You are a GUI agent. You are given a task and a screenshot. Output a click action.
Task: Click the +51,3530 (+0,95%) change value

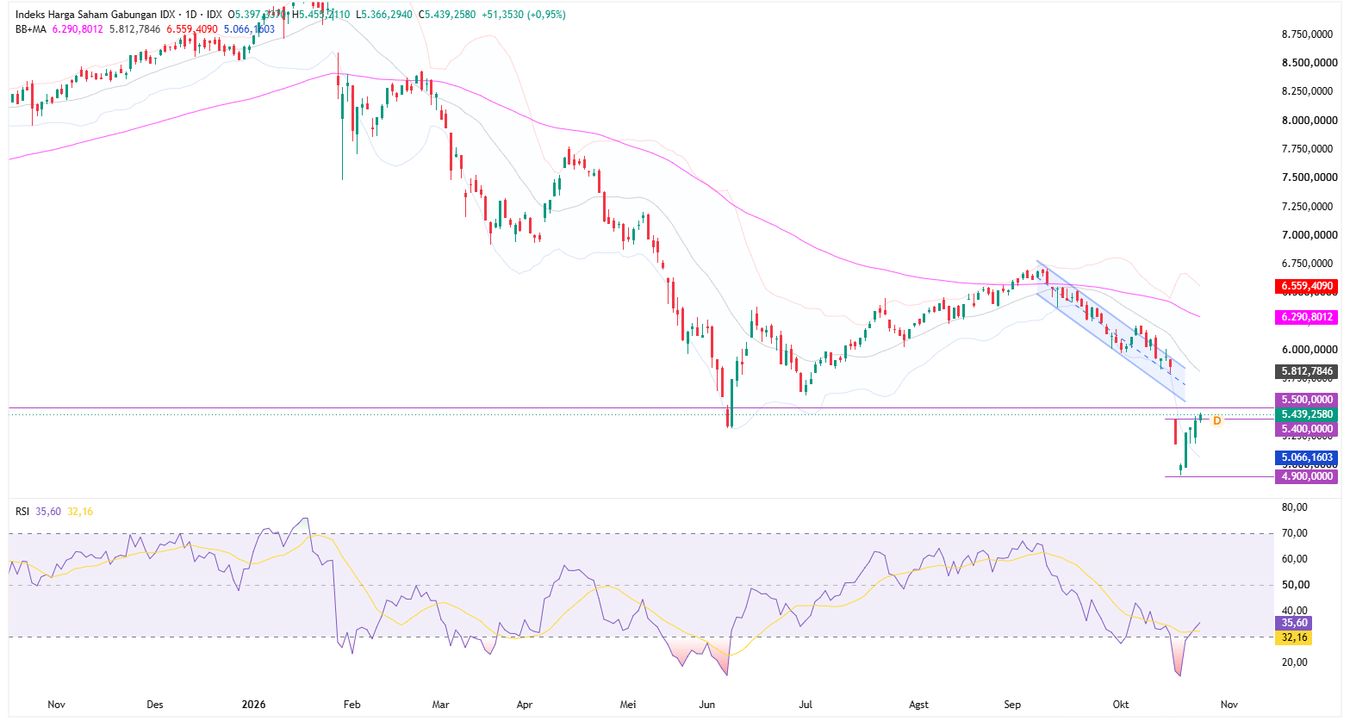[524, 15]
